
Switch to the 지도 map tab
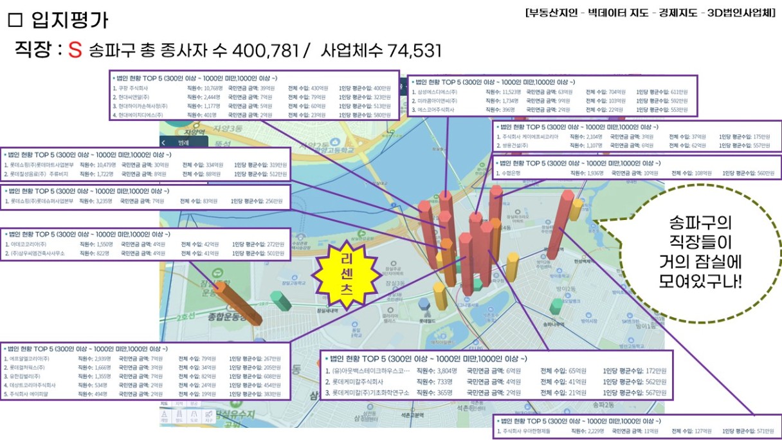164,403
